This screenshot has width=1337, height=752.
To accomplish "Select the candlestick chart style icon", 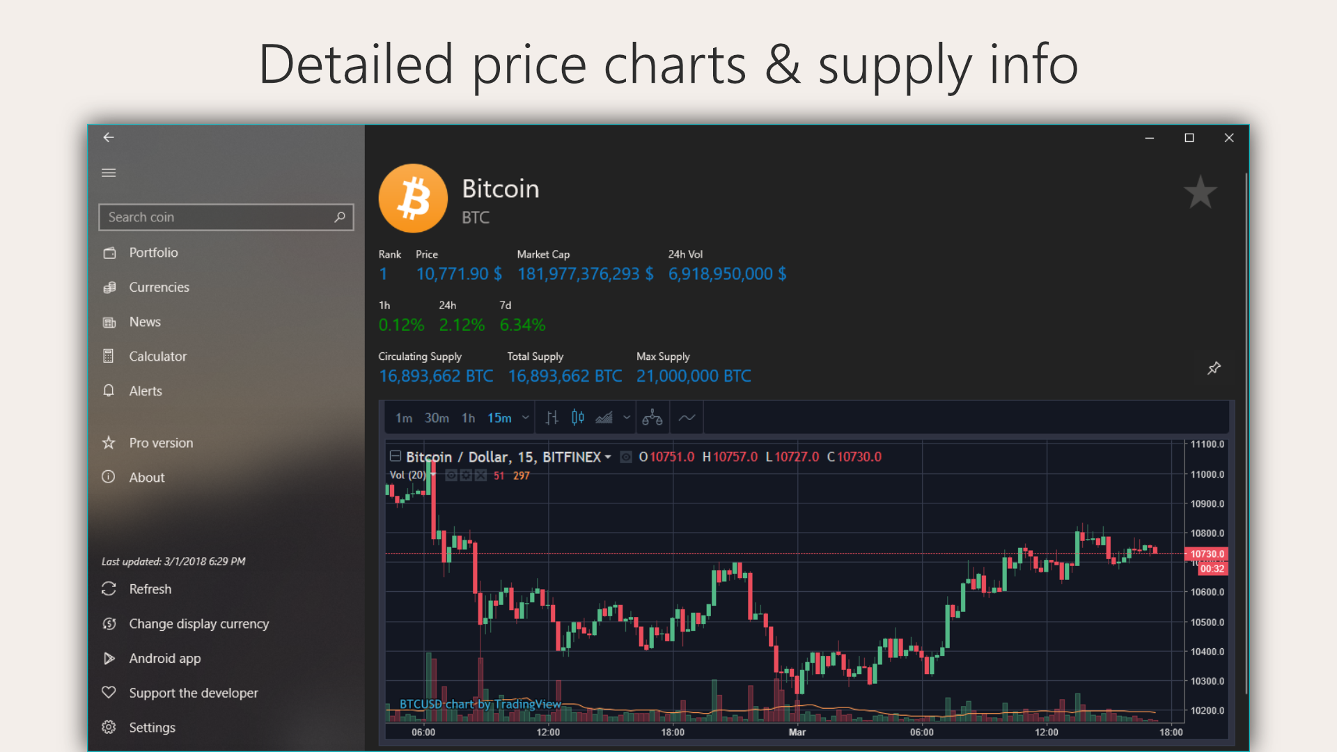I will pos(577,418).
